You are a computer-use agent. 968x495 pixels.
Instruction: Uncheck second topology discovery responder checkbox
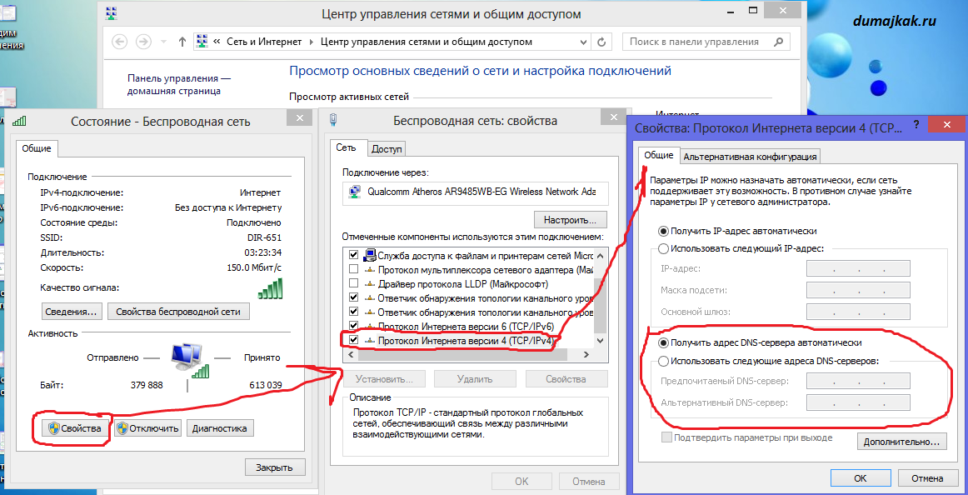point(354,312)
